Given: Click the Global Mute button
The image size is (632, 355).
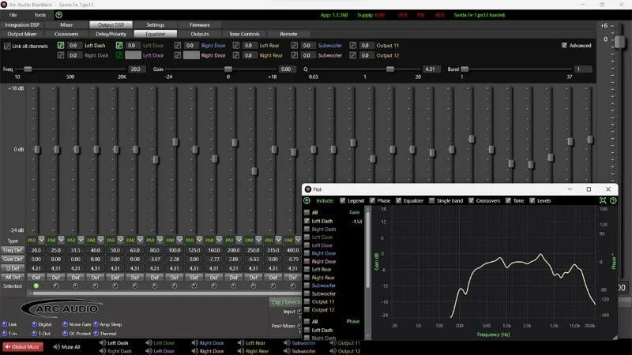Looking at the screenshot, I should (23, 346).
